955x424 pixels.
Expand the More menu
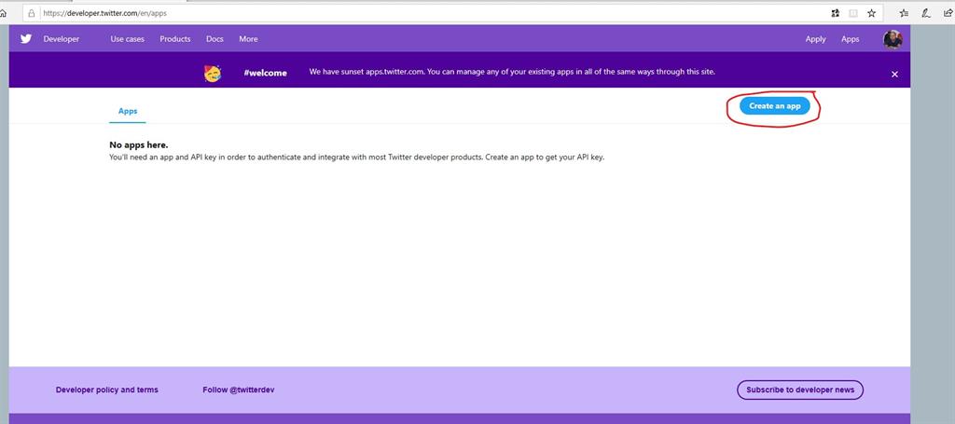[248, 39]
